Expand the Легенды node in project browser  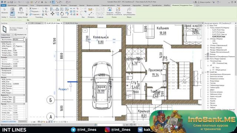[x=206, y=54]
